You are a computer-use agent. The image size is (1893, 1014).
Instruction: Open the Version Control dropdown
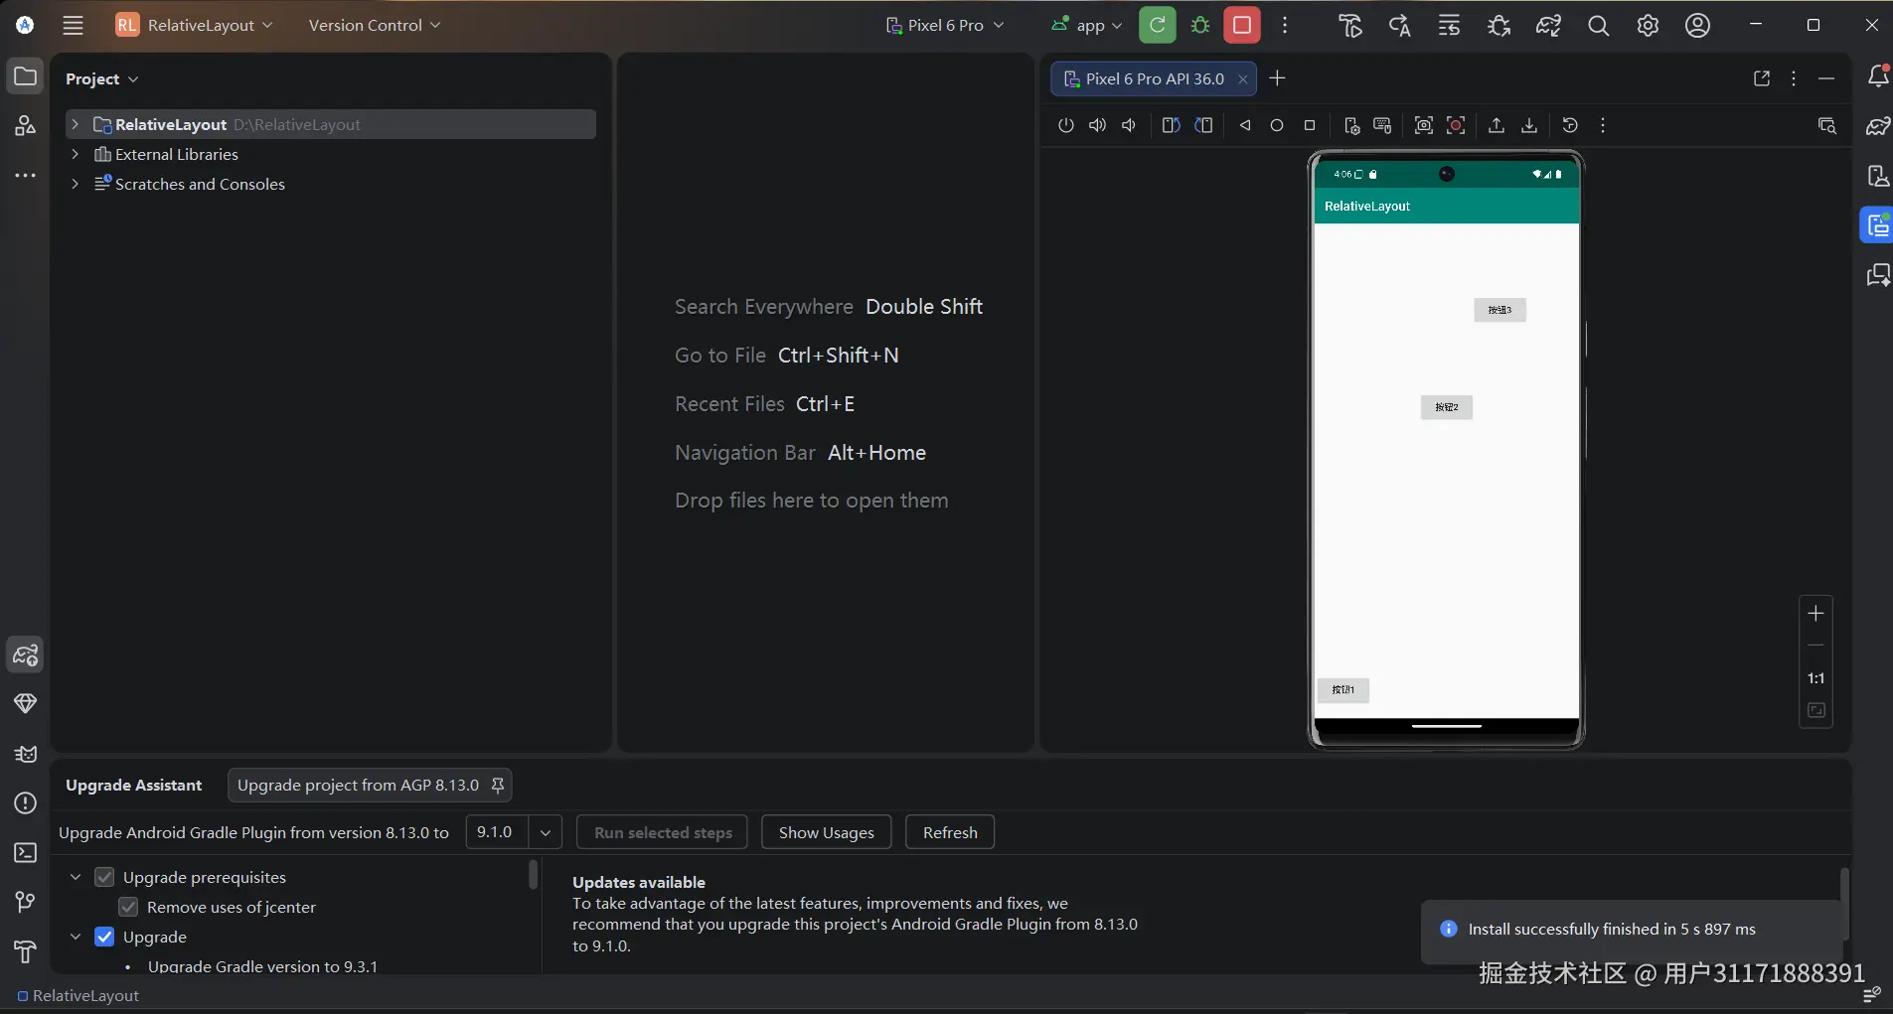(x=374, y=25)
